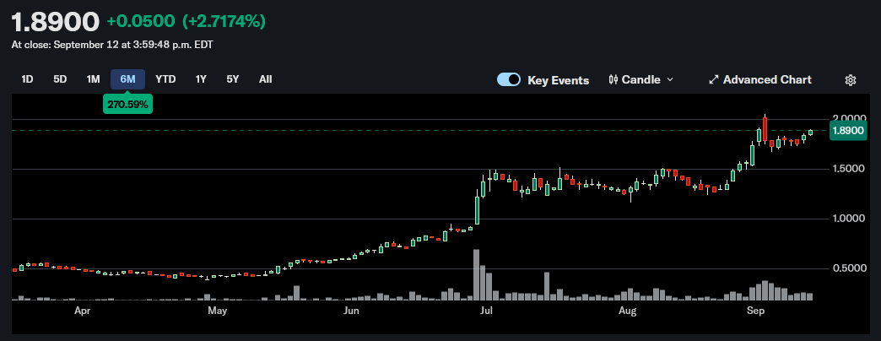Click the 1.5000 price axis label
881x341 pixels.
(848, 169)
